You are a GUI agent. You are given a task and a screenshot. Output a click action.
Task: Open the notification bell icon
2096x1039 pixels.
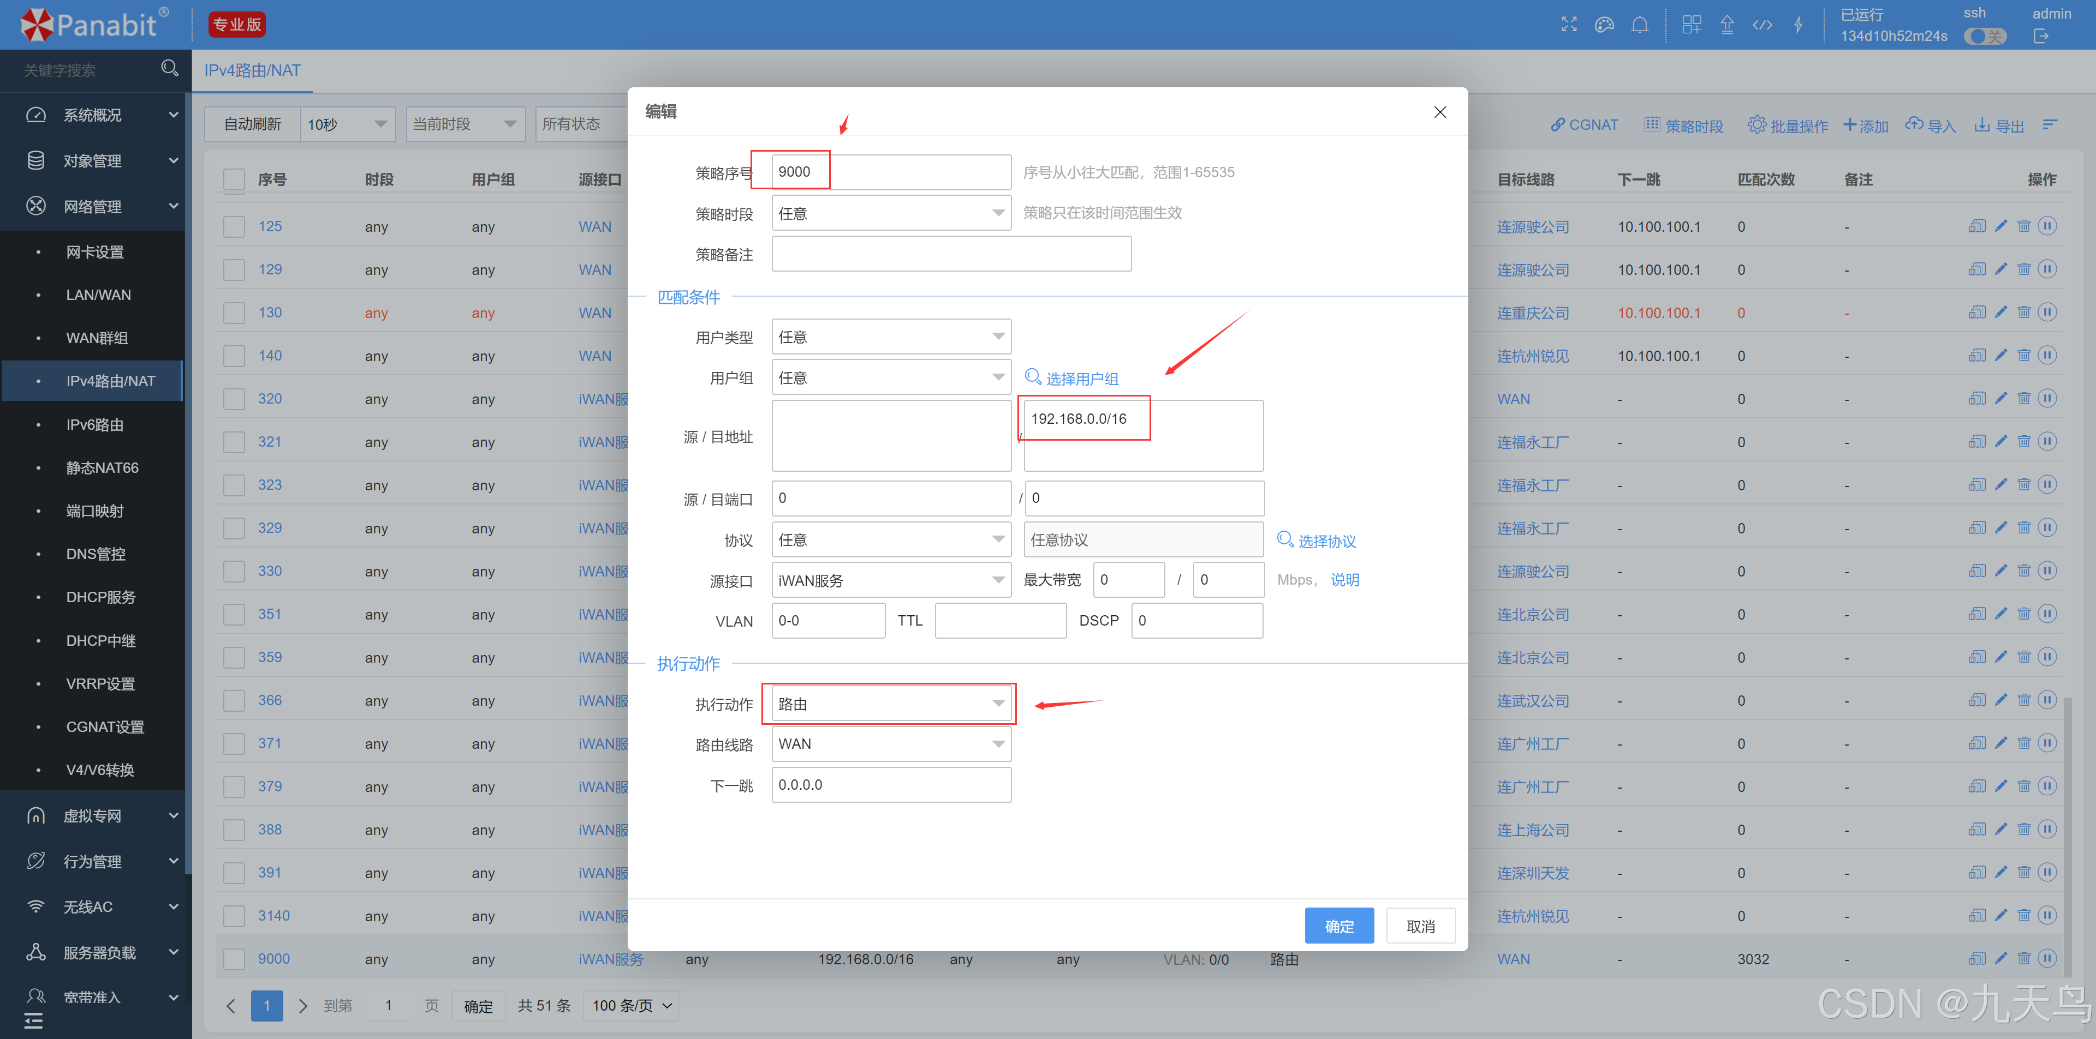[x=1640, y=25]
